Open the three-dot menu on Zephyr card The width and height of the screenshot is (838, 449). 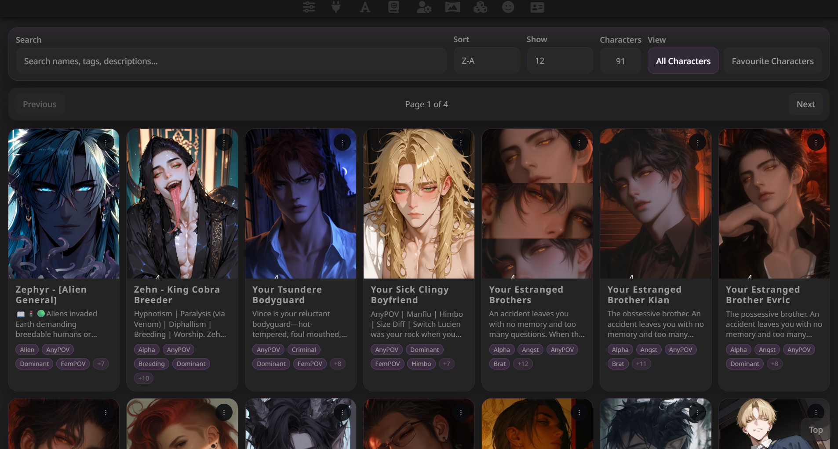pyautogui.click(x=106, y=142)
